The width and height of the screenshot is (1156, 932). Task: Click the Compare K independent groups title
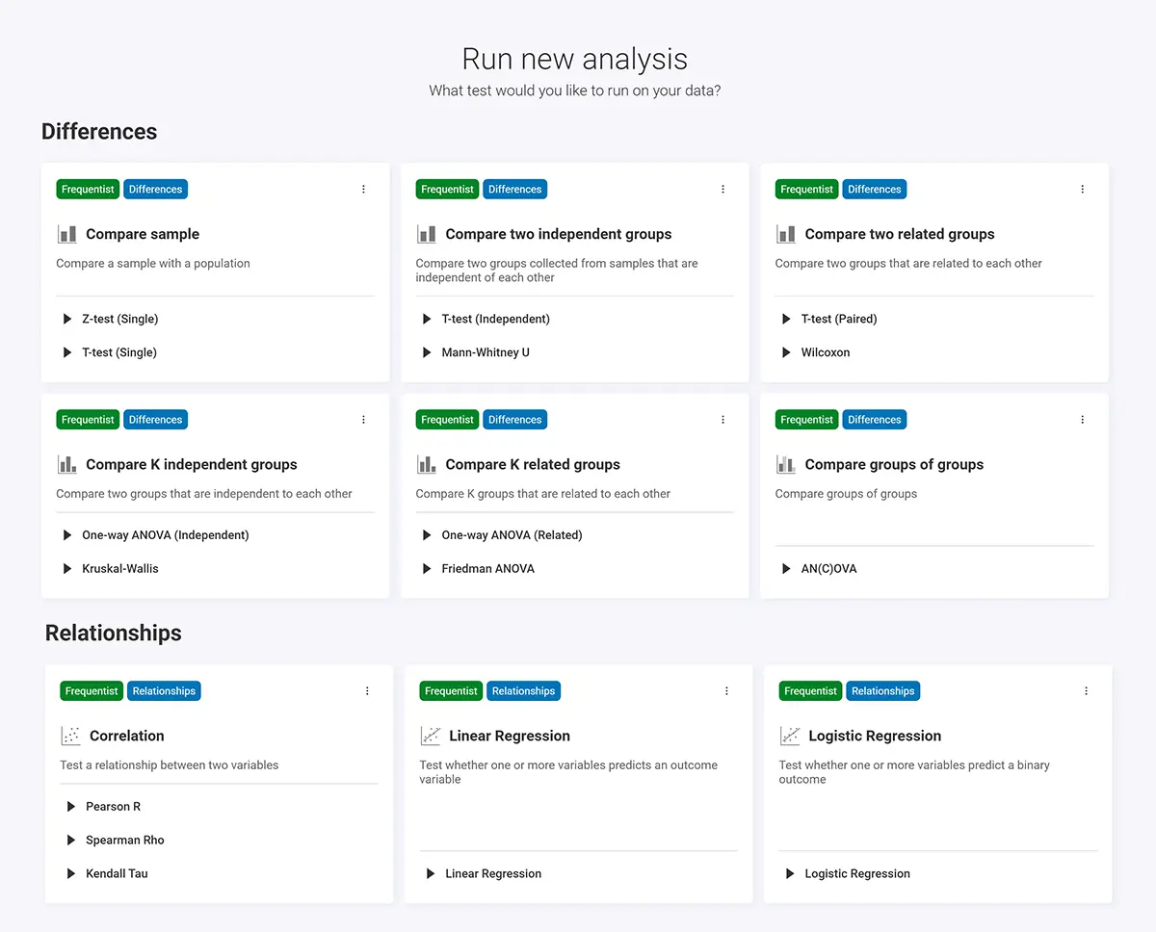coord(192,464)
